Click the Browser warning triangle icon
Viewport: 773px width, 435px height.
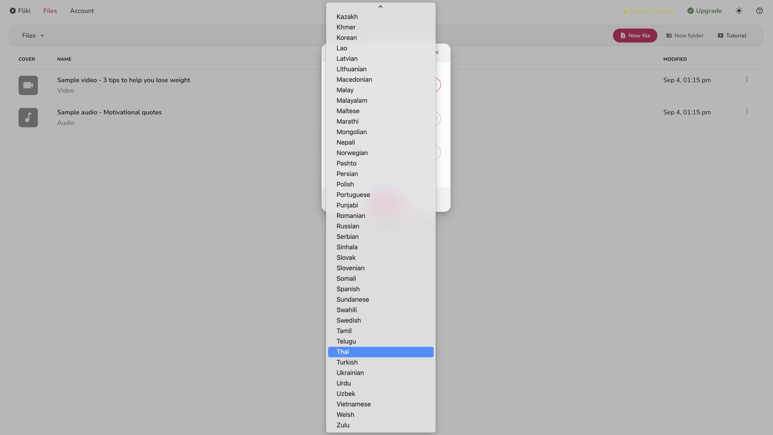(x=625, y=11)
